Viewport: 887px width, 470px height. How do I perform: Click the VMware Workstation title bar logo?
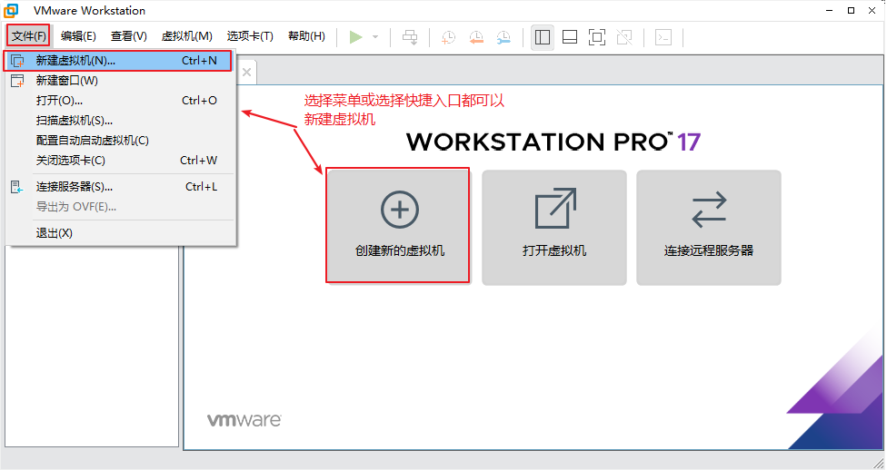click(x=11, y=10)
